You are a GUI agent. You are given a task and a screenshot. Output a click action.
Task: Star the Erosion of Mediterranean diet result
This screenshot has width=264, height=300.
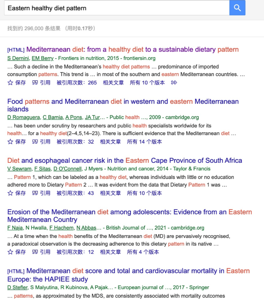pos(10,252)
